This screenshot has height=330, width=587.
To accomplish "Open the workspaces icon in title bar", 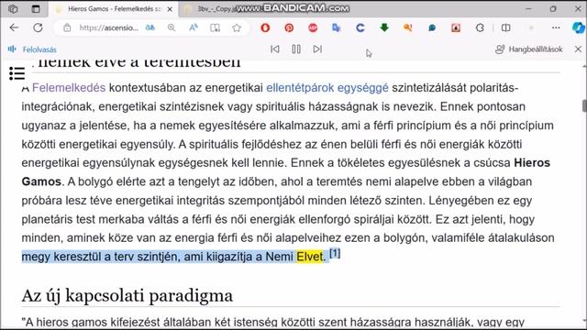I will click(13, 8).
